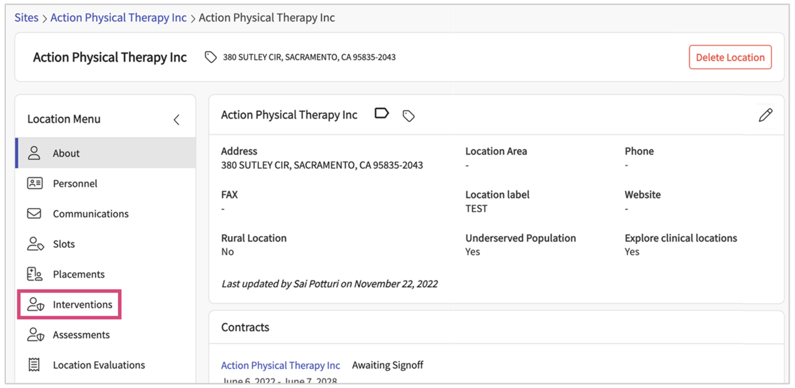Click the Assessments sidebar icon
Image resolution: width=795 pixels, height=388 pixels.
[36, 335]
